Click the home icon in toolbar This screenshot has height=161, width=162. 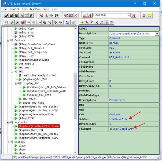point(144,15)
